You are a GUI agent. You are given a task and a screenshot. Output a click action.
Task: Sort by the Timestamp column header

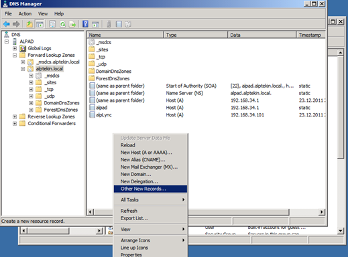click(x=311, y=35)
